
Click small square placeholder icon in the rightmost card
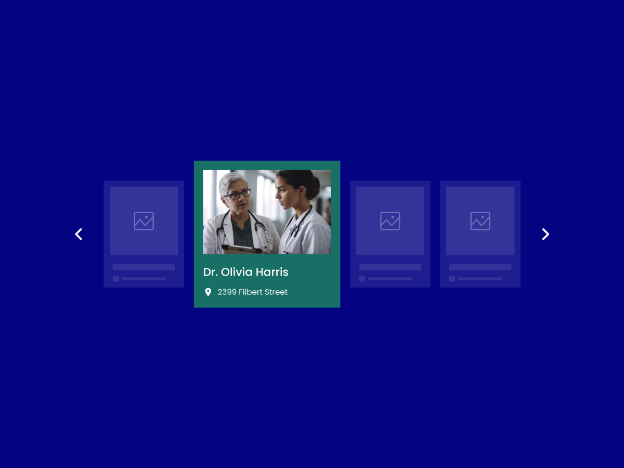pos(452,279)
